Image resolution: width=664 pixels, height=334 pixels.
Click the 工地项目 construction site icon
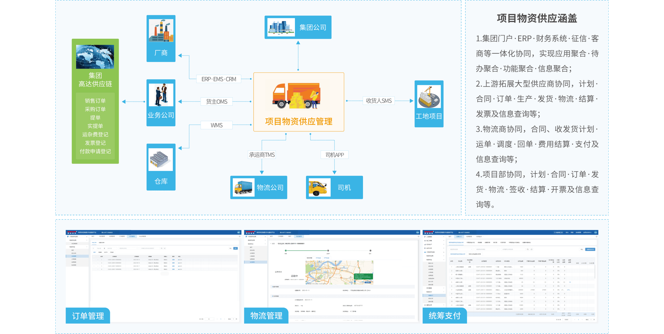[x=429, y=96]
